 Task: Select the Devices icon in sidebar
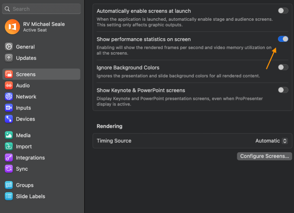coord(9,119)
